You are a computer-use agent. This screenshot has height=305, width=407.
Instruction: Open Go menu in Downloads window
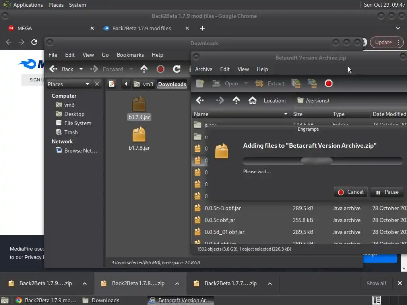[x=105, y=55]
